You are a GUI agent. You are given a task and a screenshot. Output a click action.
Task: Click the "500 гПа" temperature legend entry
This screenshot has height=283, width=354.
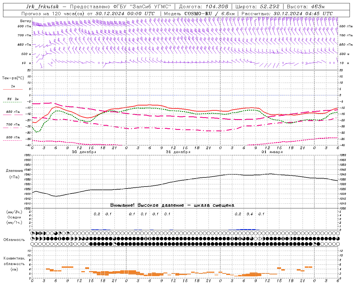pos(13,137)
